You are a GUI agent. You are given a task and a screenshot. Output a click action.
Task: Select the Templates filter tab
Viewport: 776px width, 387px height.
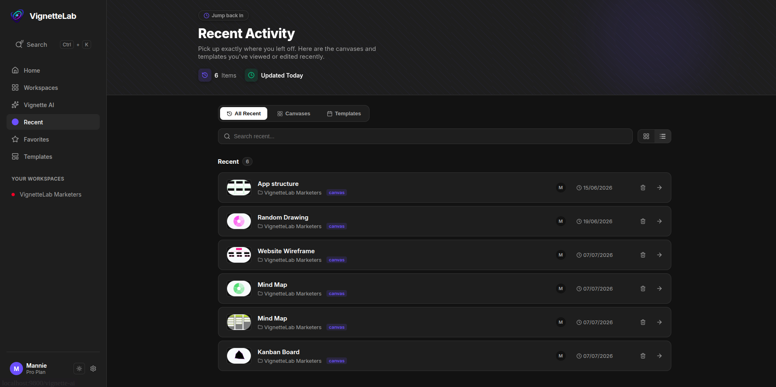(344, 114)
